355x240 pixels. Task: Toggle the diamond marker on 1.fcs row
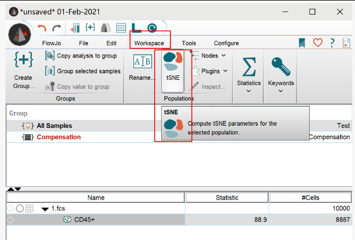[10, 208]
